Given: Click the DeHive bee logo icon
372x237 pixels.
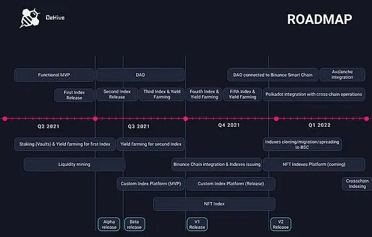Looking at the screenshot, I should click(30, 18).
